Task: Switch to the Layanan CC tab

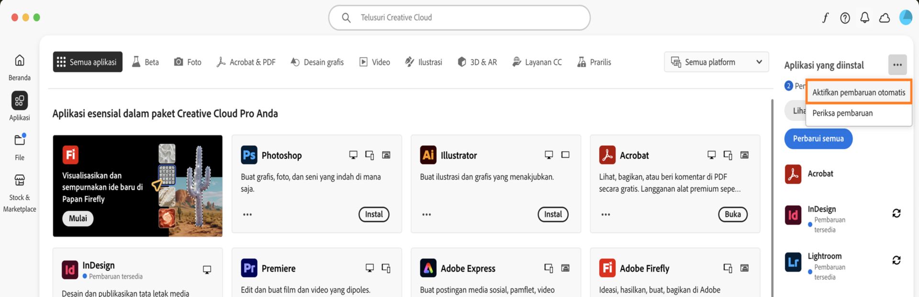Action: tap(537, 62)
